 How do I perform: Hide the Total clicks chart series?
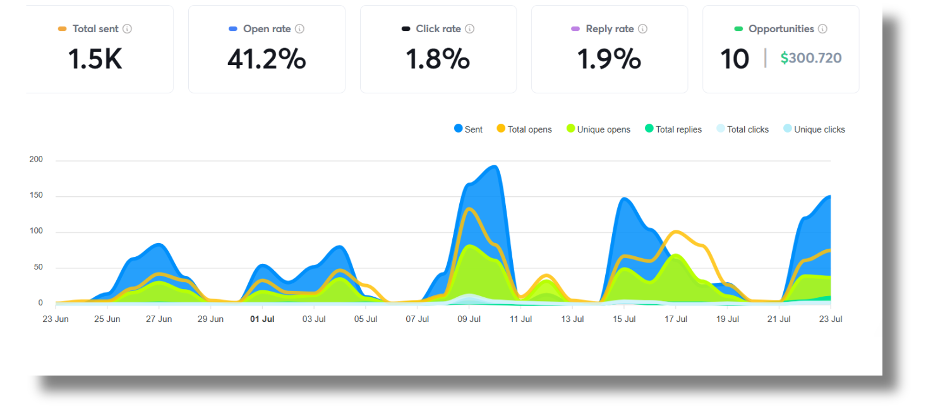pyautogui.click(x=743, y=129)
